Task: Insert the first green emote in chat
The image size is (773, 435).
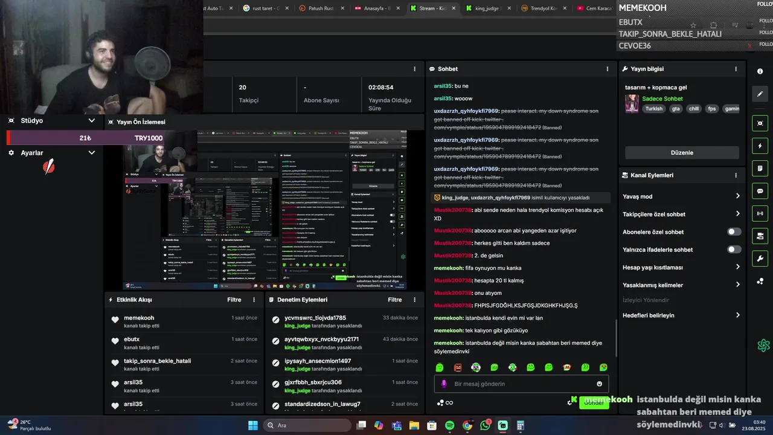Action: pyautogui.click(x=440, y=367)
